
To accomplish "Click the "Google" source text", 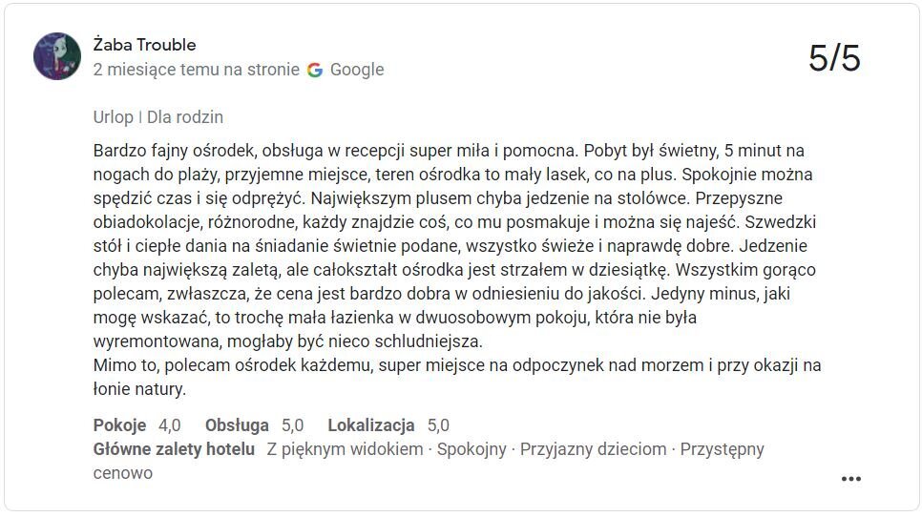I will click(357, 70).
